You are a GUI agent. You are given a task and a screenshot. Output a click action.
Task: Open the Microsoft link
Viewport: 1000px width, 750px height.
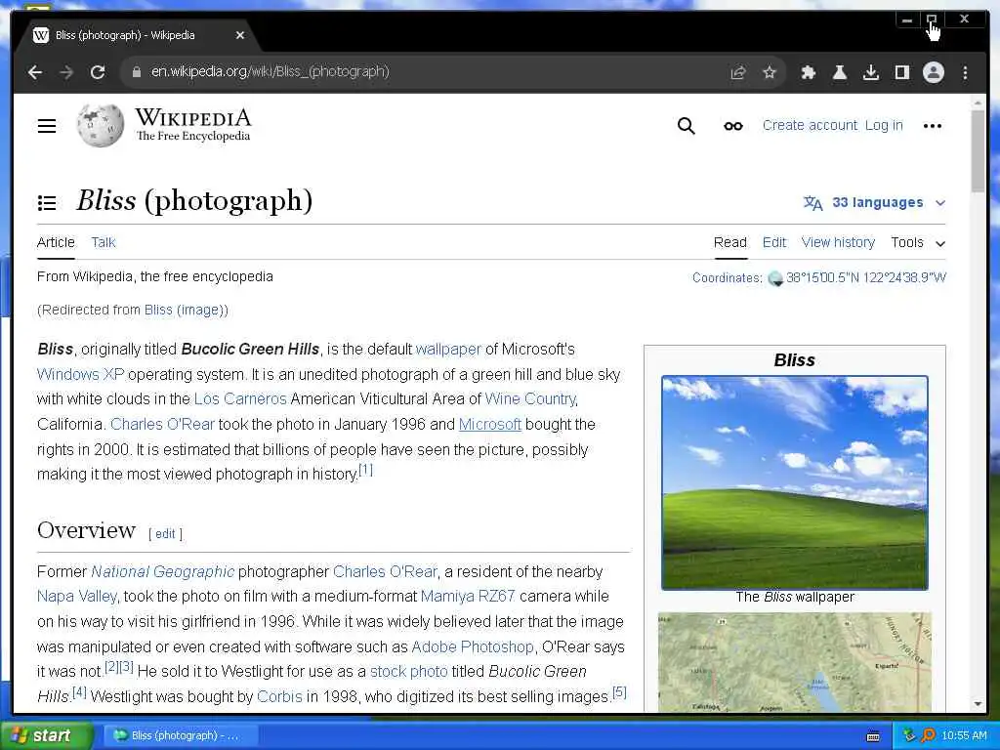(x=490, y=424)
